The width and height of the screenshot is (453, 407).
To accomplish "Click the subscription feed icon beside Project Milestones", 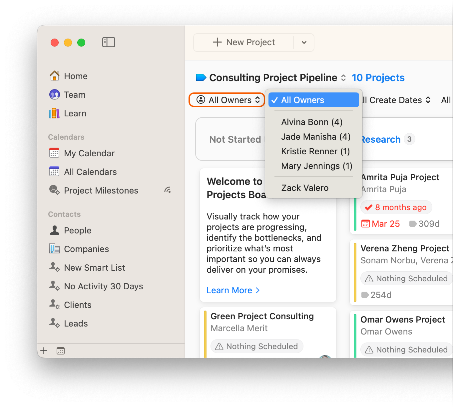I will 168,190.
